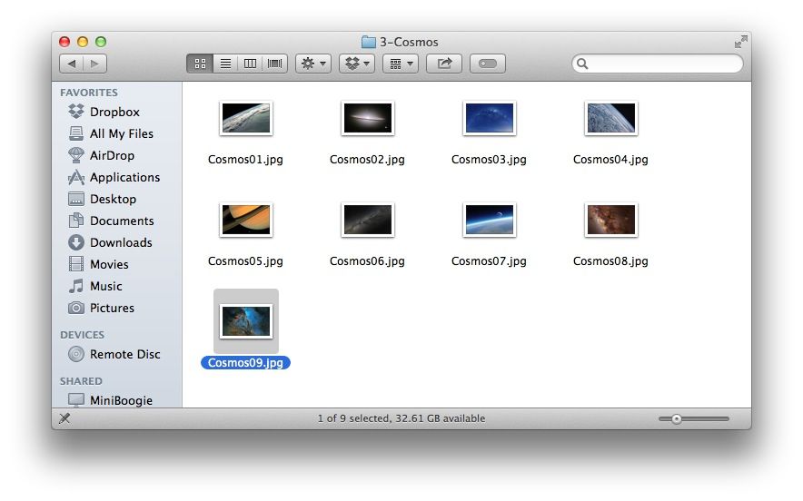Go to Downloads in the sidebar
Screen dimensions: 803x501
point(120,242)
